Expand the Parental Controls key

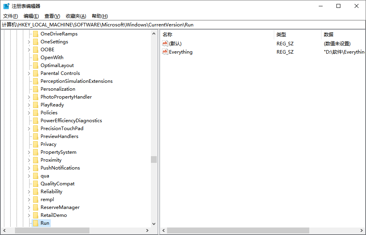[29, 73]
